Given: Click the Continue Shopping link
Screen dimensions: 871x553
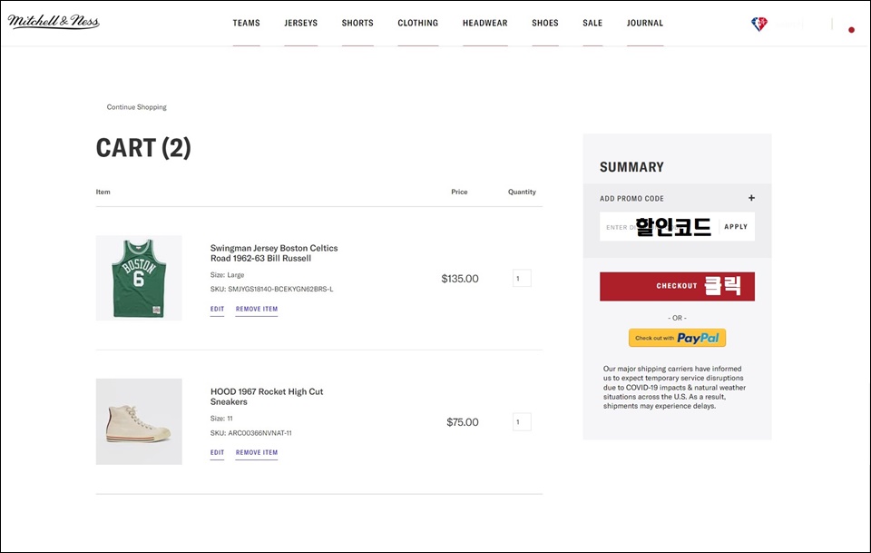Looking at the screenshot, I should click(x=136, y=107).
